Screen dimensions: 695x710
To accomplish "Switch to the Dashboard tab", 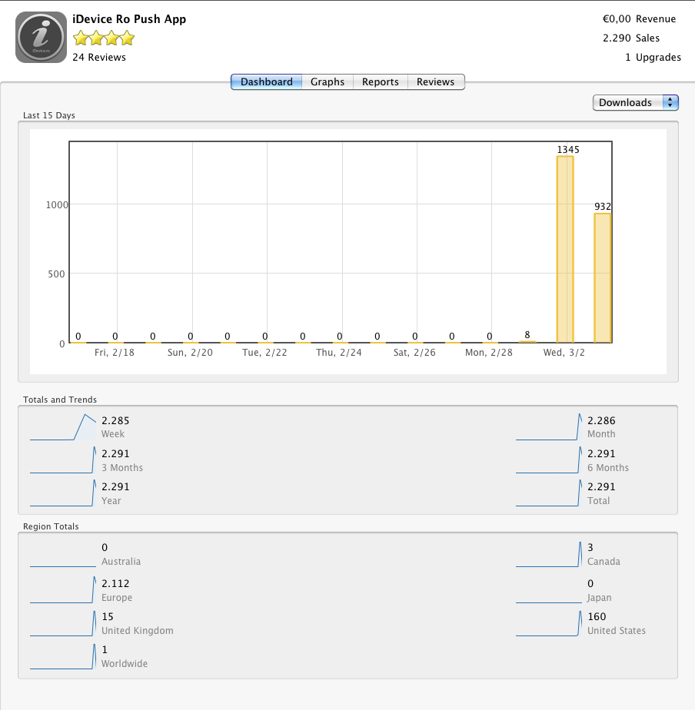I will coord(267,82).
